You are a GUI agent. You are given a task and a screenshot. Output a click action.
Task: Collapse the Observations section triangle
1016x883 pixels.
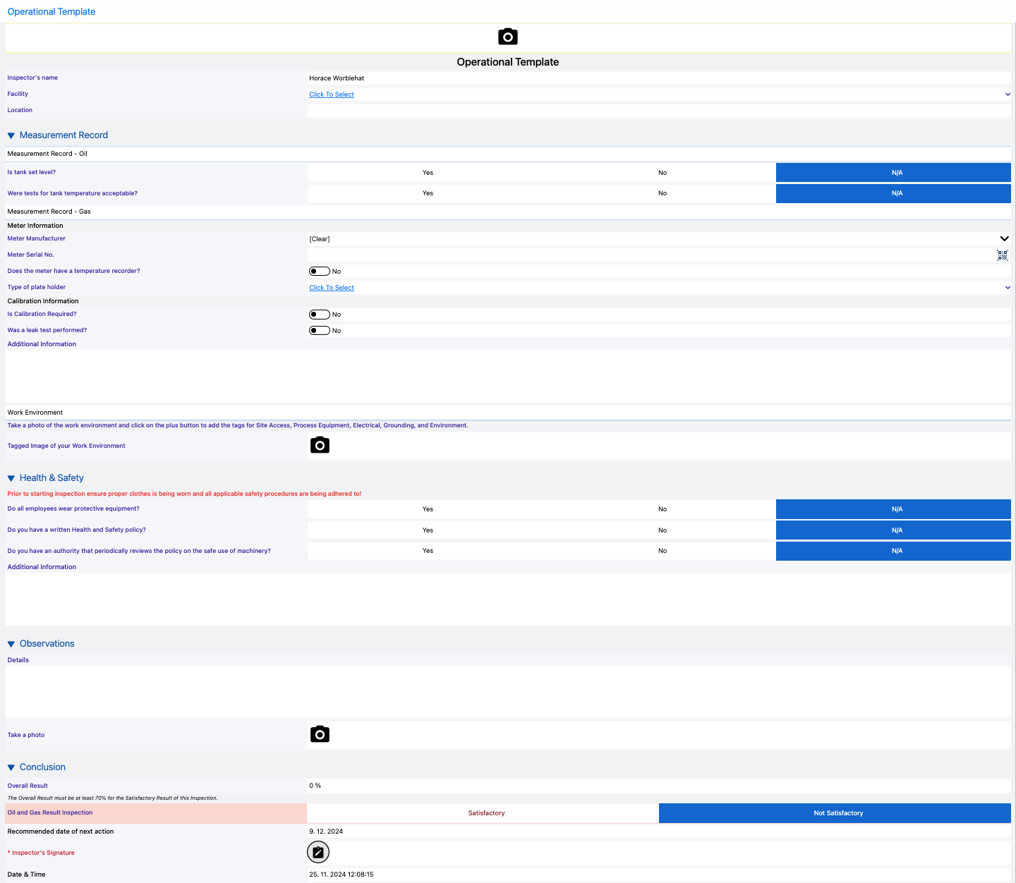click(11, 644)
